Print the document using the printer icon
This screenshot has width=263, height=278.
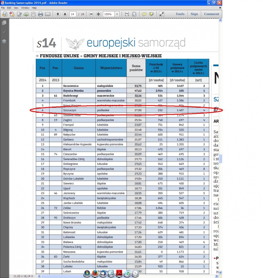click(x=40, y=14)
